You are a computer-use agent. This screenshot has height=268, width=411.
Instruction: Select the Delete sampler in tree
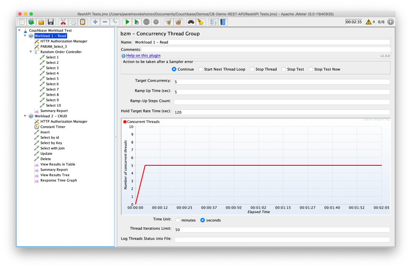pos(46,159)
